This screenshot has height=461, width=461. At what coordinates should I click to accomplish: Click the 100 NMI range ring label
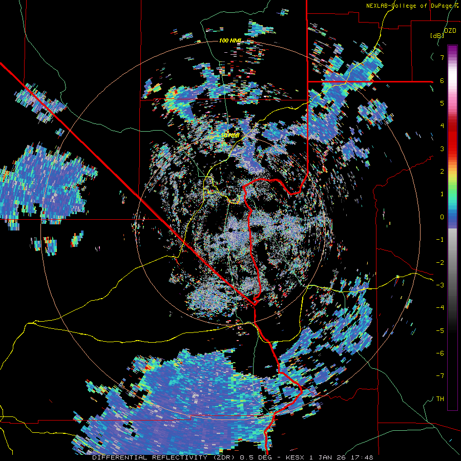tap(231, 40)
